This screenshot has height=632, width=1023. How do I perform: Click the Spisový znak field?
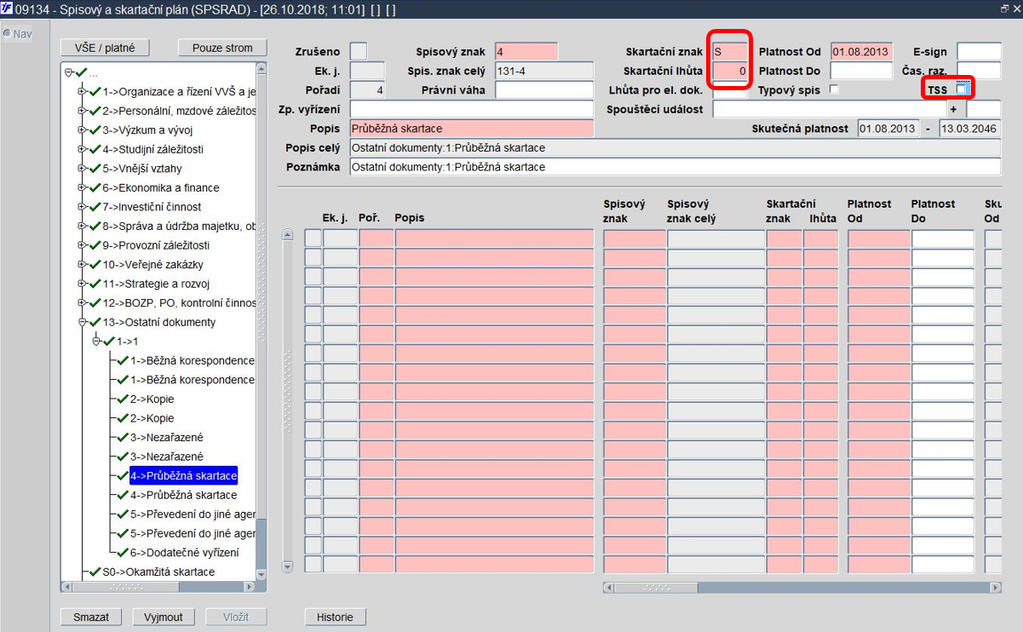click(x=526, y=52)
